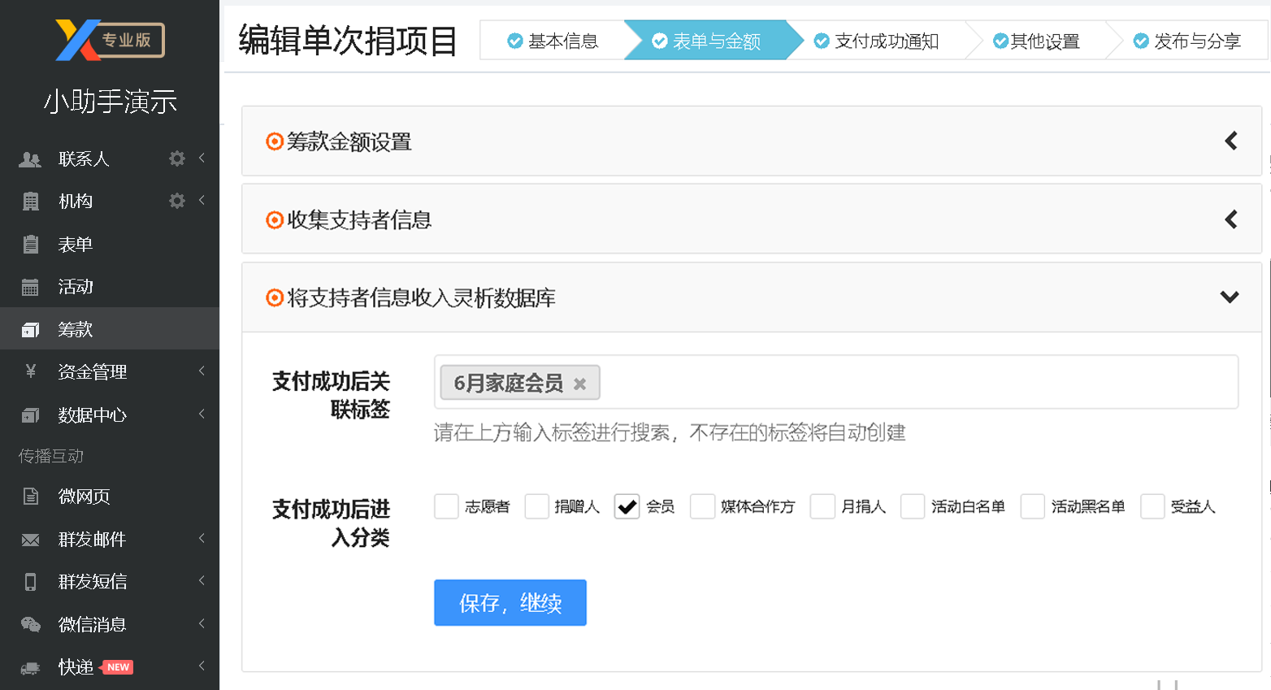Click the 快递 truck icon
The width and height of the screenshot is (1271, 690).
tap(30, 668)
